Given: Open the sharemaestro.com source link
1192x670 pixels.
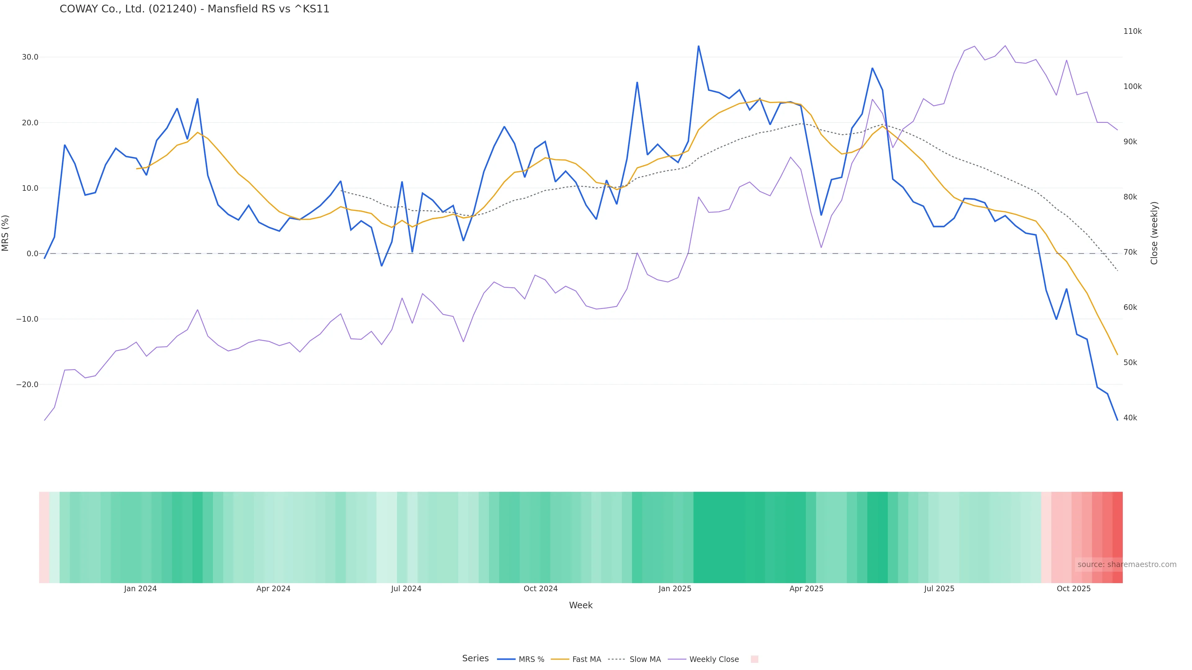Looking at the screenshot, I should (x=1126, y=564).
